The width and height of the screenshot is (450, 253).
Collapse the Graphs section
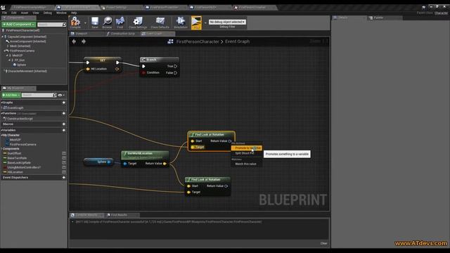coord(1,103)
